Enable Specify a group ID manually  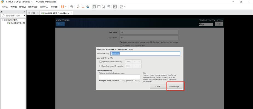point(100,66)
